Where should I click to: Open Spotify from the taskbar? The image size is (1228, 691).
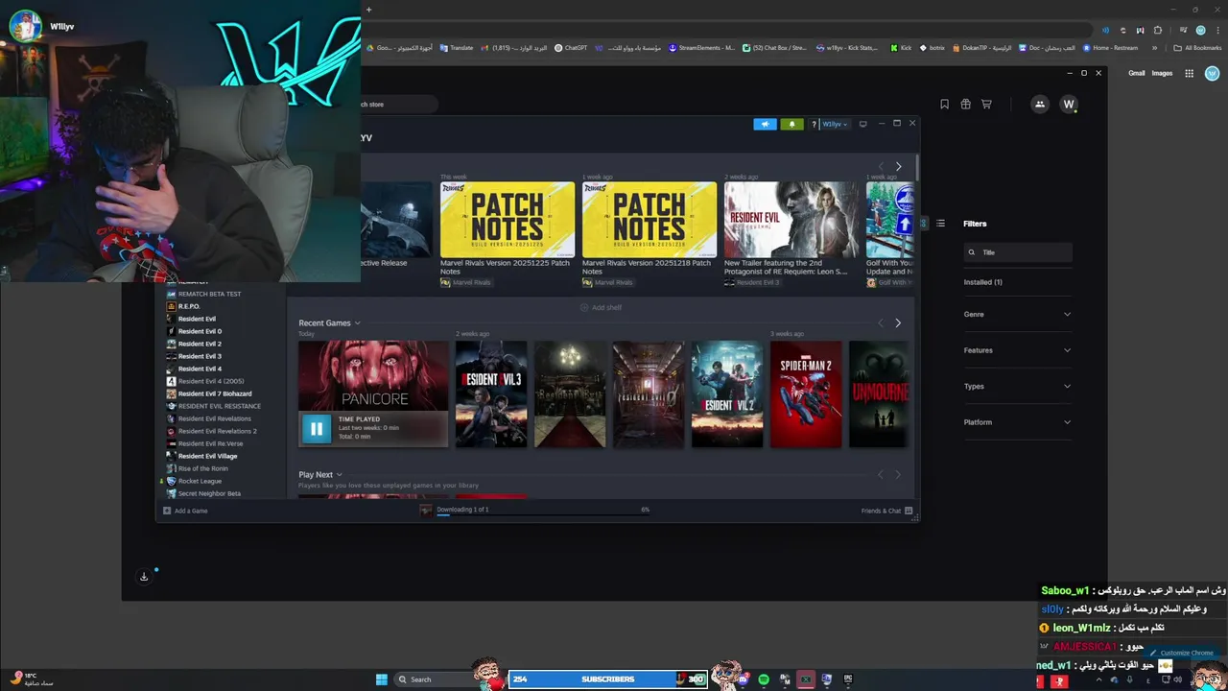point(764,679)
